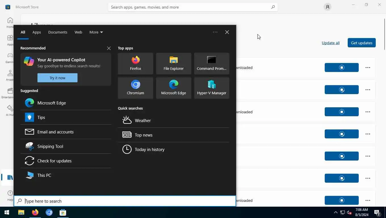Click the taskbar clock and date

(362, 212)
